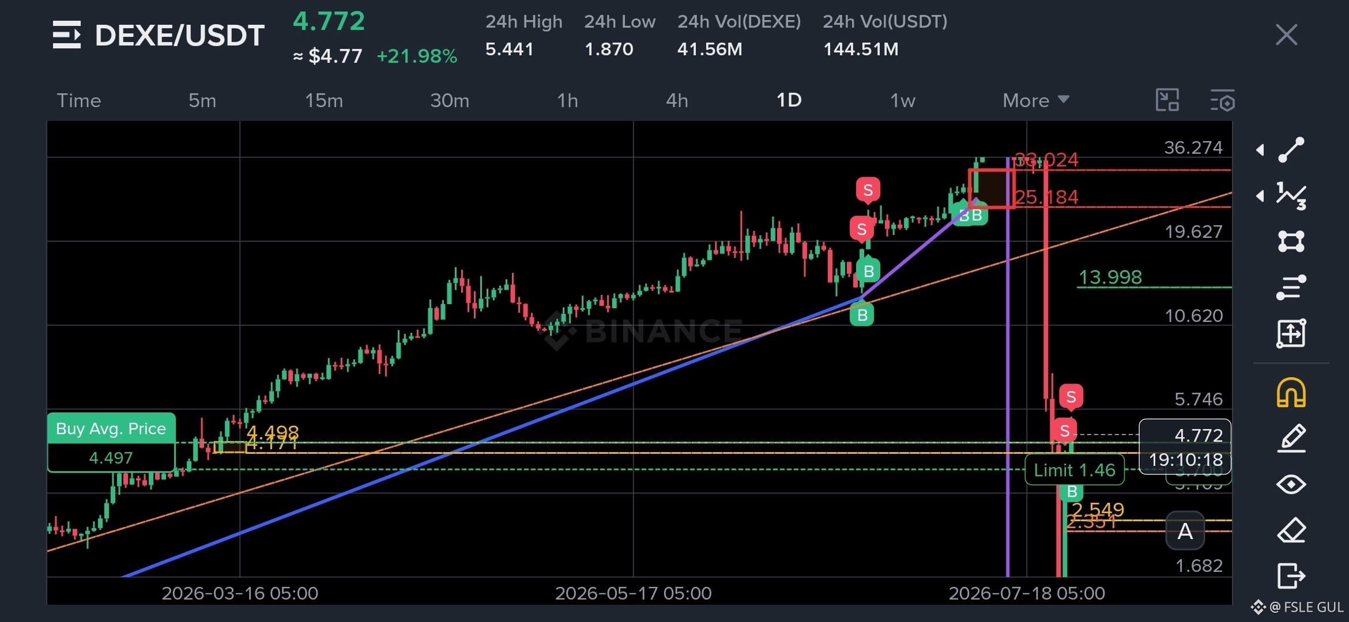Tap the 2026-05-17 05:00 date label
The width and height of the screenshot is (1349, 622).
tap(633, 593)
